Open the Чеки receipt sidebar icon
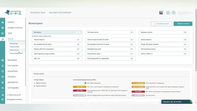This screenshot has width=197, height=111. [2, 33]
